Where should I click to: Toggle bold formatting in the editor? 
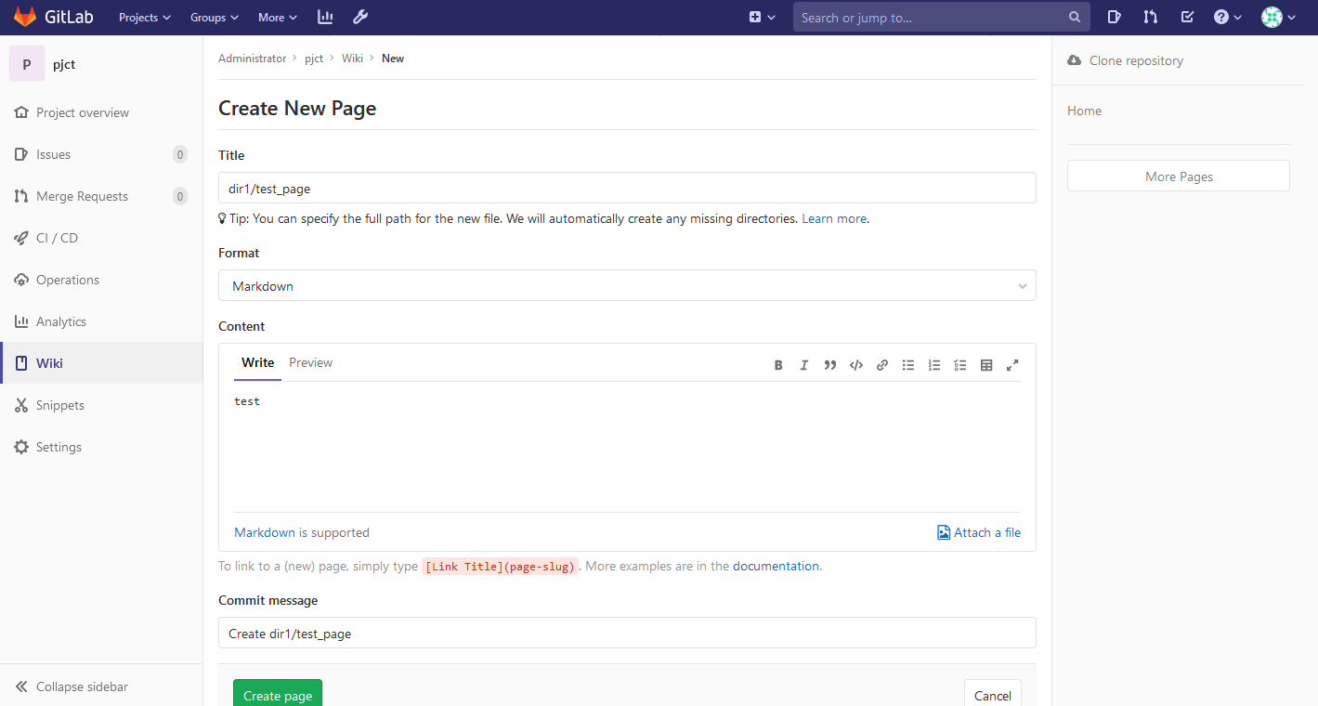coord(778,365)
